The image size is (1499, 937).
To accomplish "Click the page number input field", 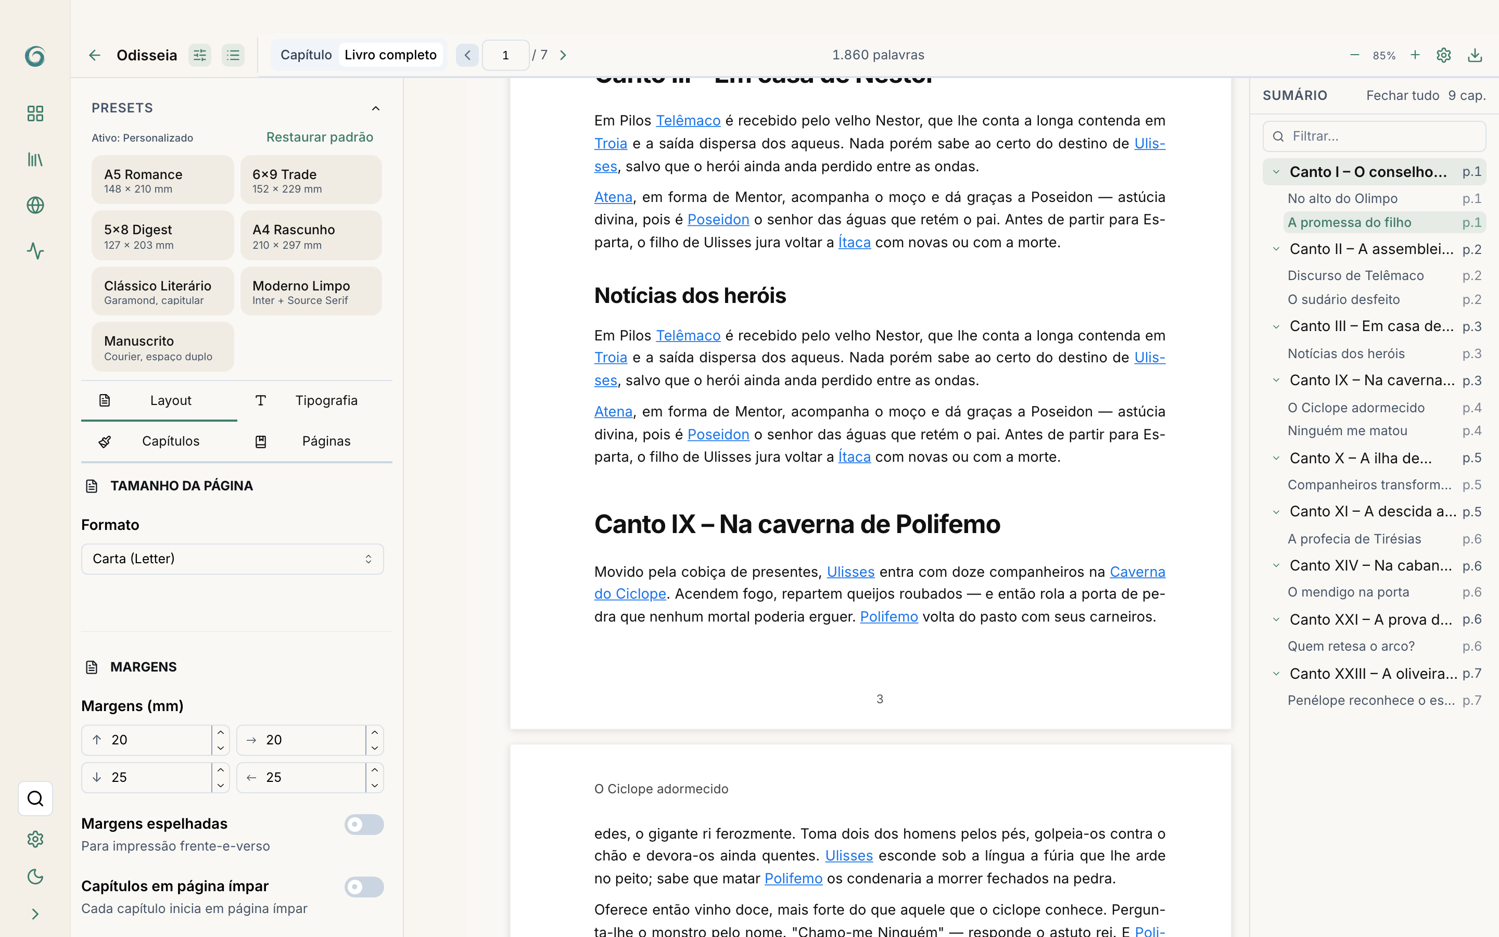I will (x=505, y=55).
